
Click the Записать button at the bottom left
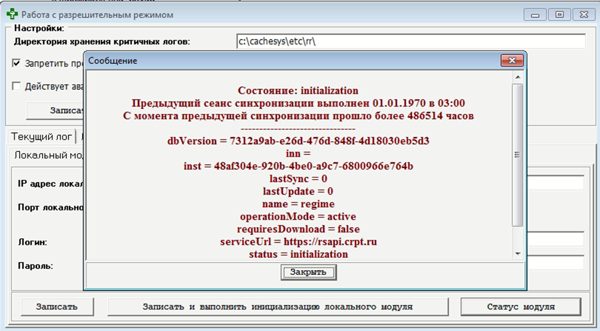point(57,306)
